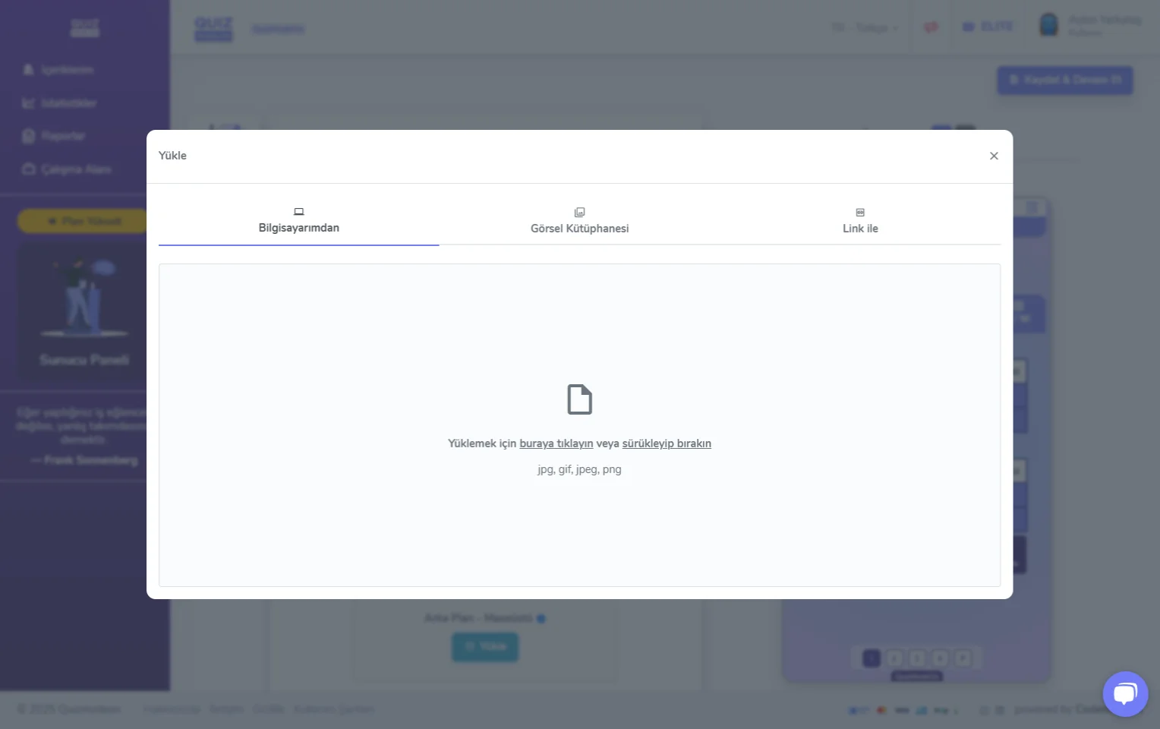Click the Quiz logo in the top header
Screen dimensions: 1160x729
click(213, 28)
